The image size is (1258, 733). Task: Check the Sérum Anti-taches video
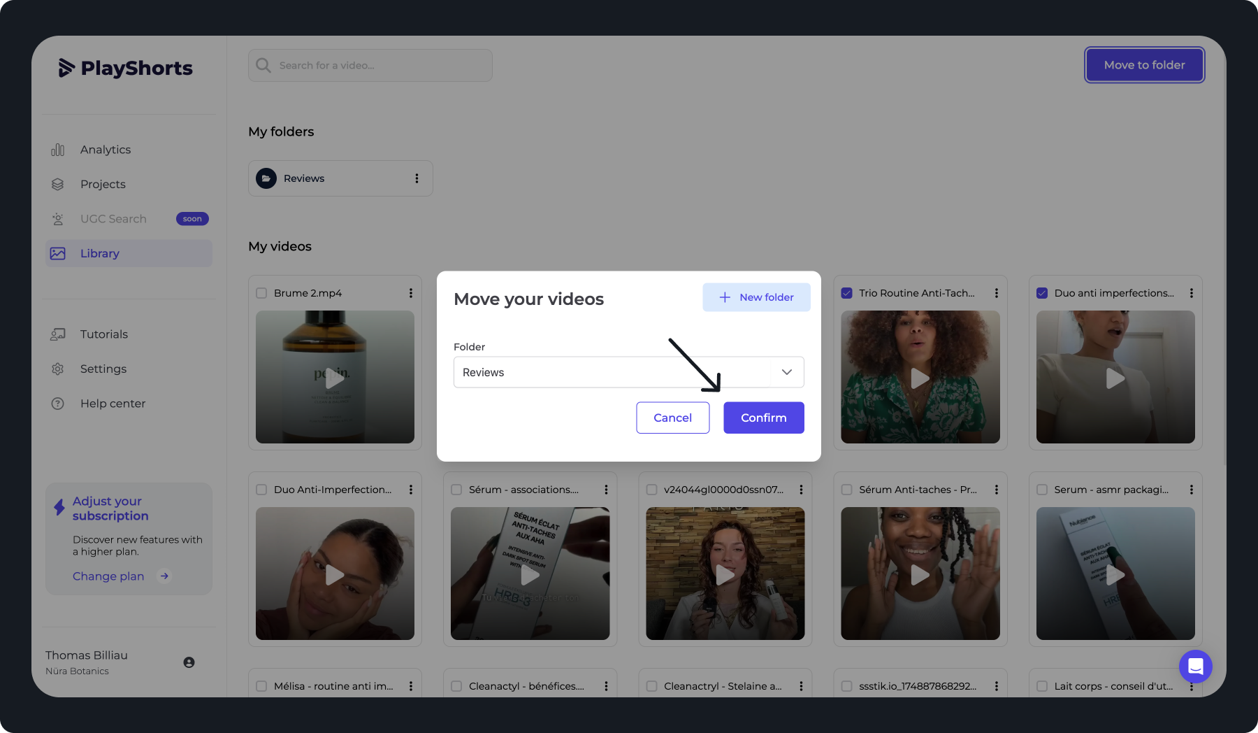click(846, 490)
